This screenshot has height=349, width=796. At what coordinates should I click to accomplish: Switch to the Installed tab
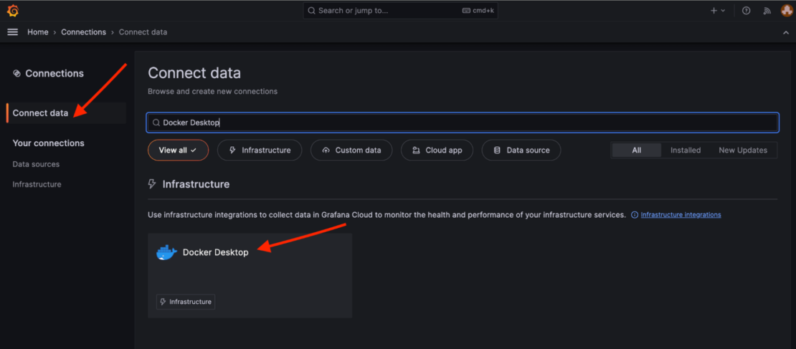click(685, 150)
